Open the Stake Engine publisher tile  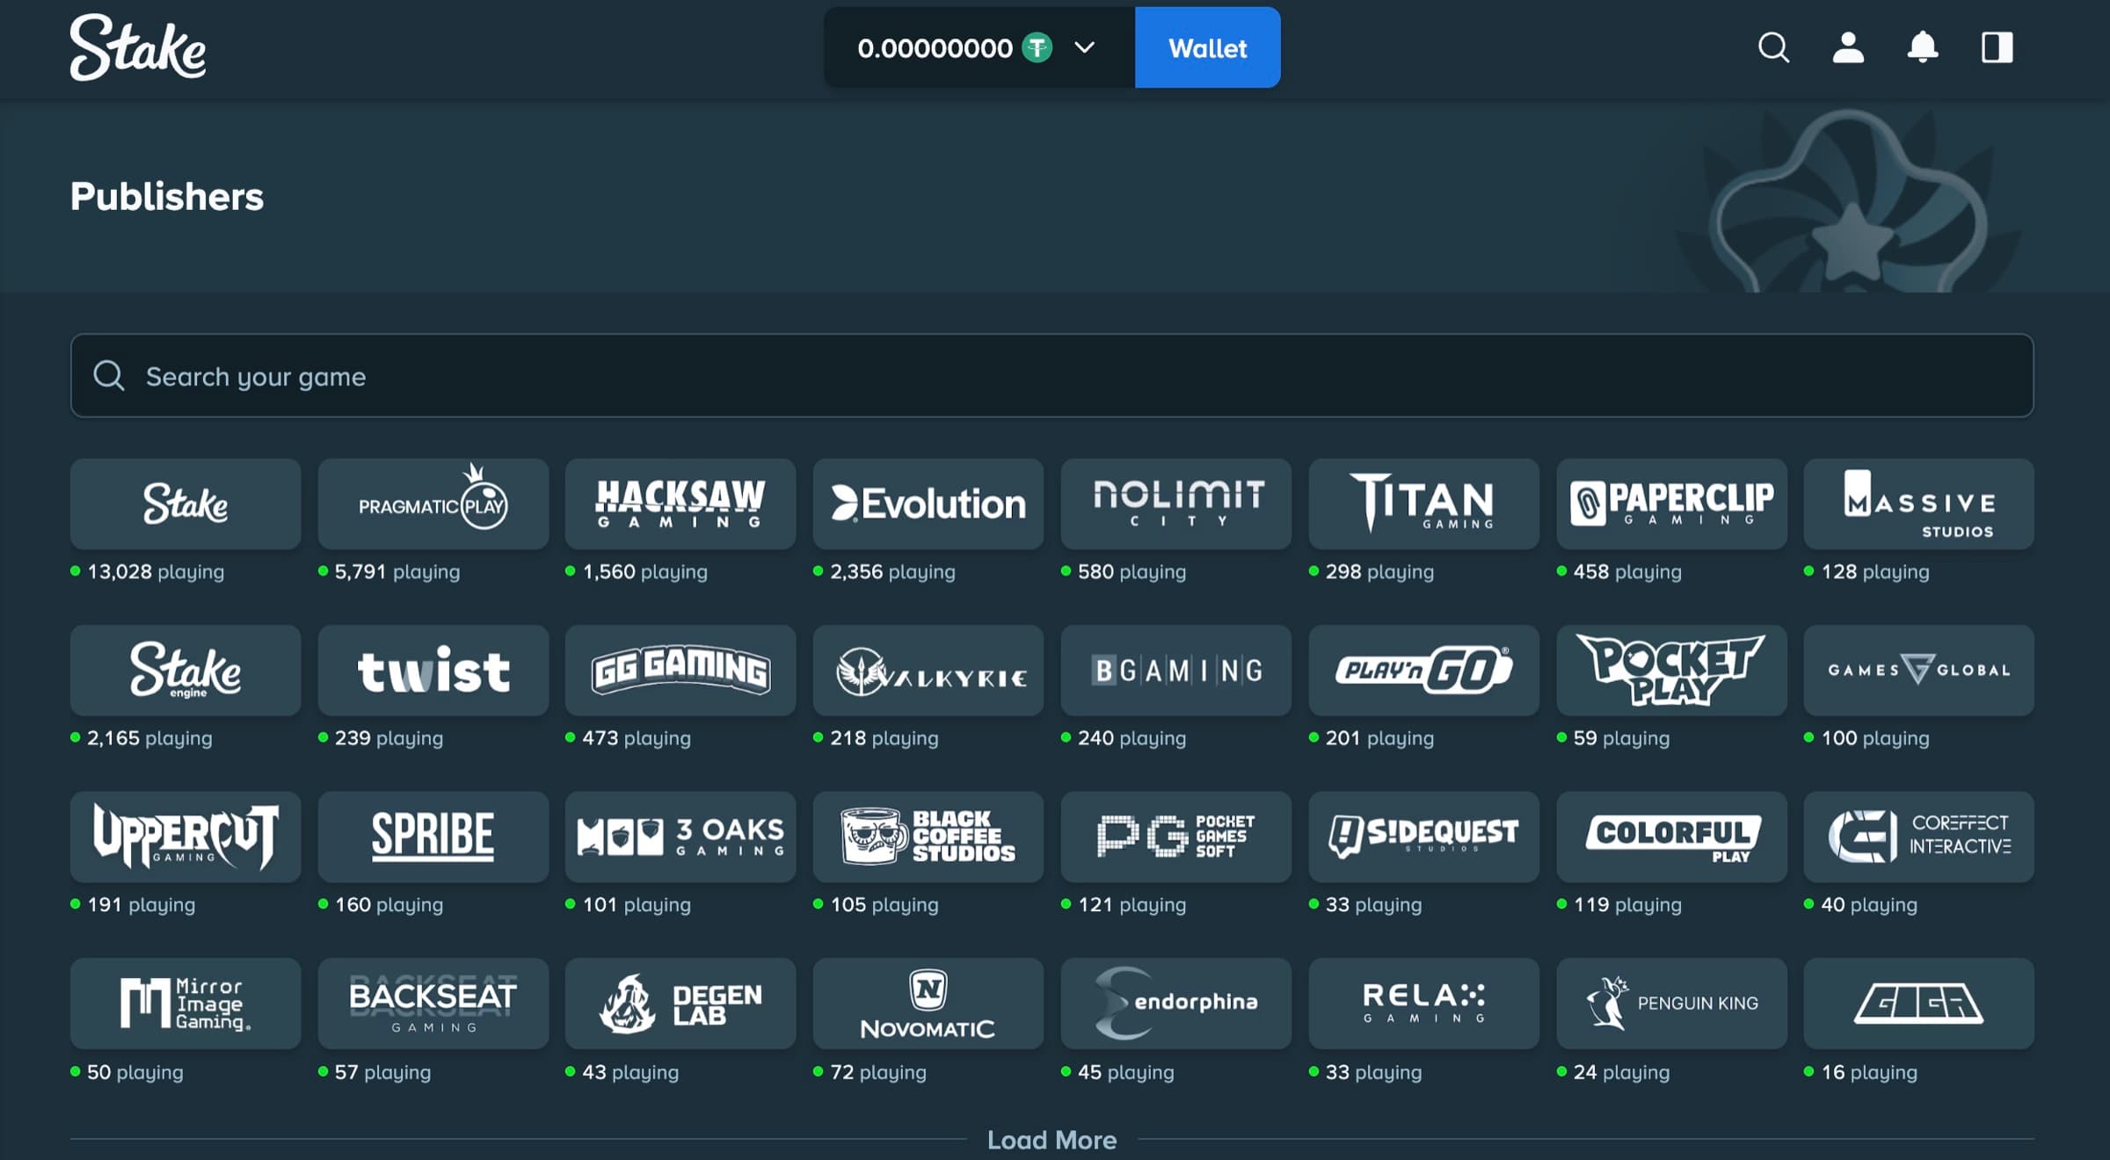tap(186, 671)
